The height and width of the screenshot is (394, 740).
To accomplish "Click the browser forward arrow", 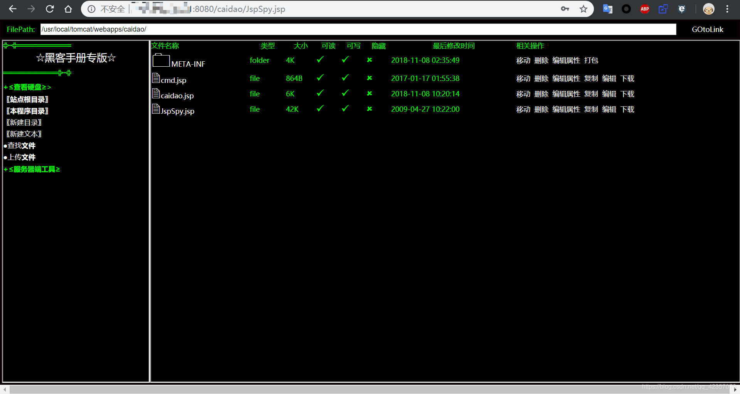I will pos(31,9).
